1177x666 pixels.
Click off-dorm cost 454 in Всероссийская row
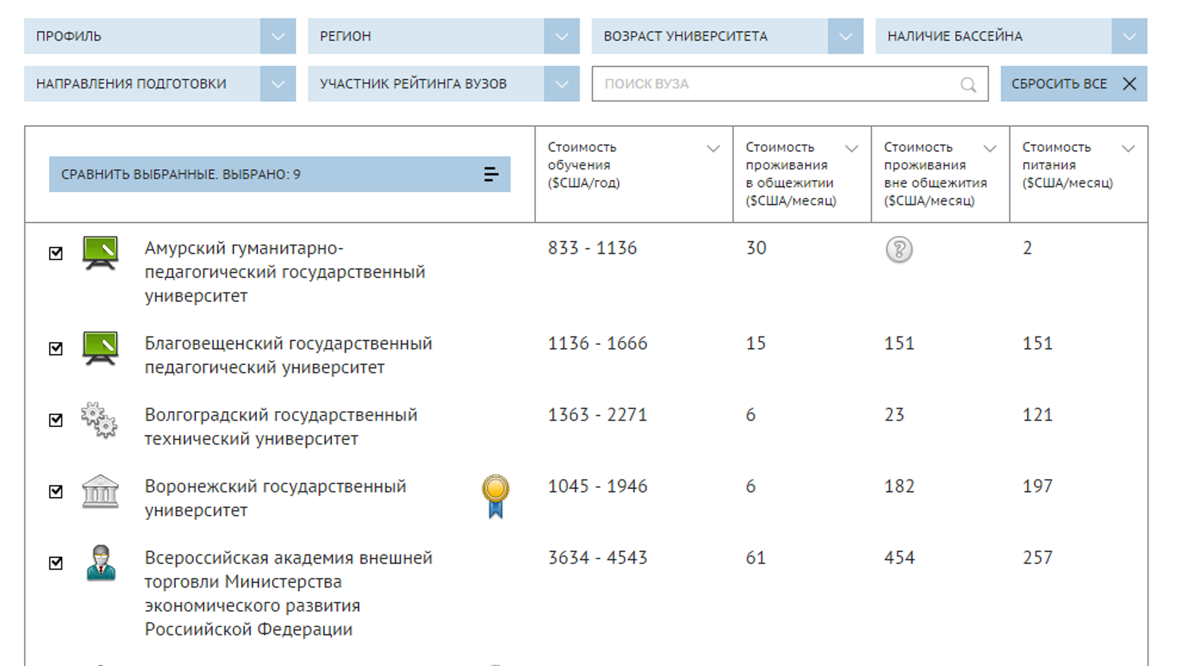point(899,558)
